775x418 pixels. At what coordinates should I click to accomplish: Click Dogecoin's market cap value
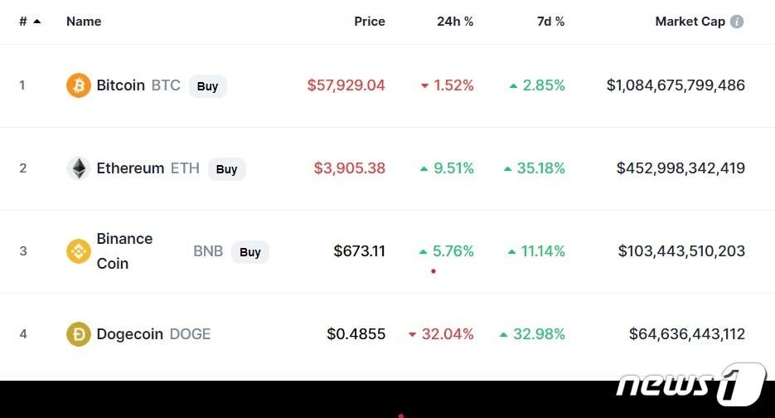tap(687, 334)
